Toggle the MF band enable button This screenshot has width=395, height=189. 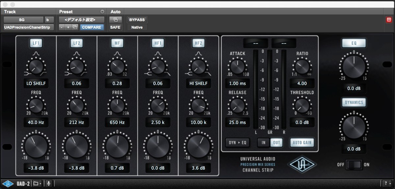coord(117,43)
